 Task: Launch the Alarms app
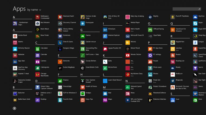click(15, 43)
